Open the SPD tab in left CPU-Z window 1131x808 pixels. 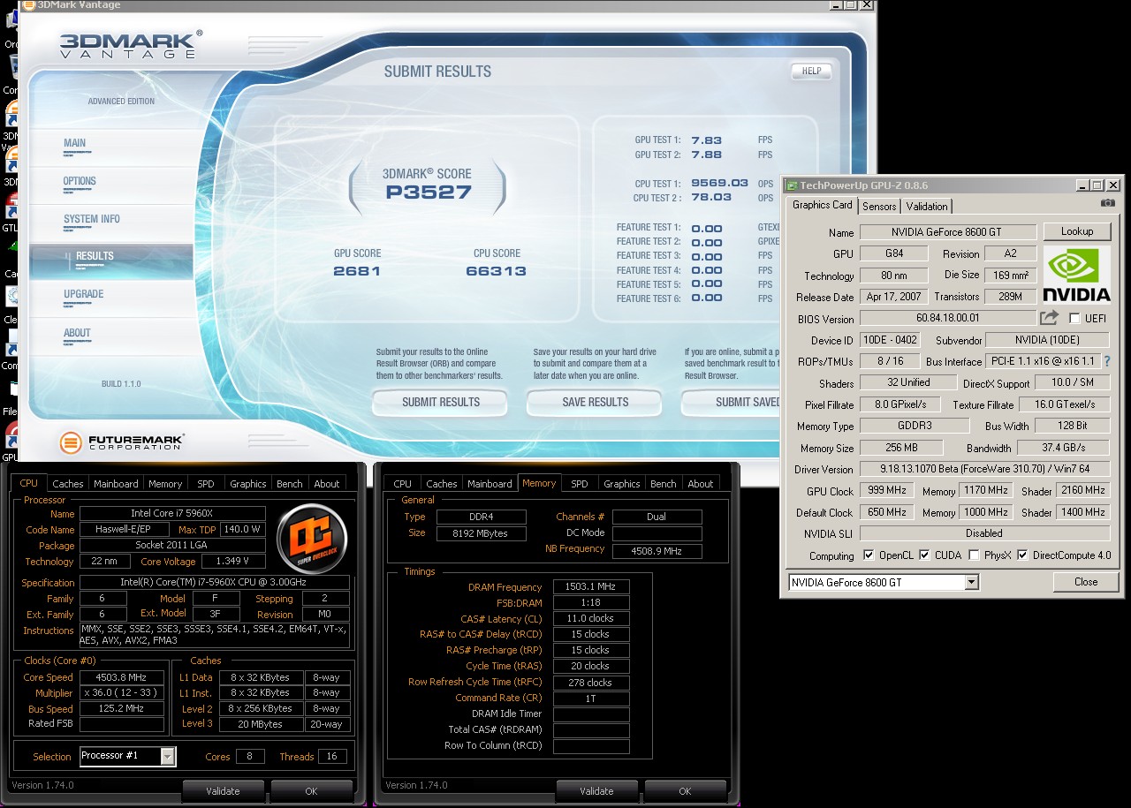click(205, 484)
